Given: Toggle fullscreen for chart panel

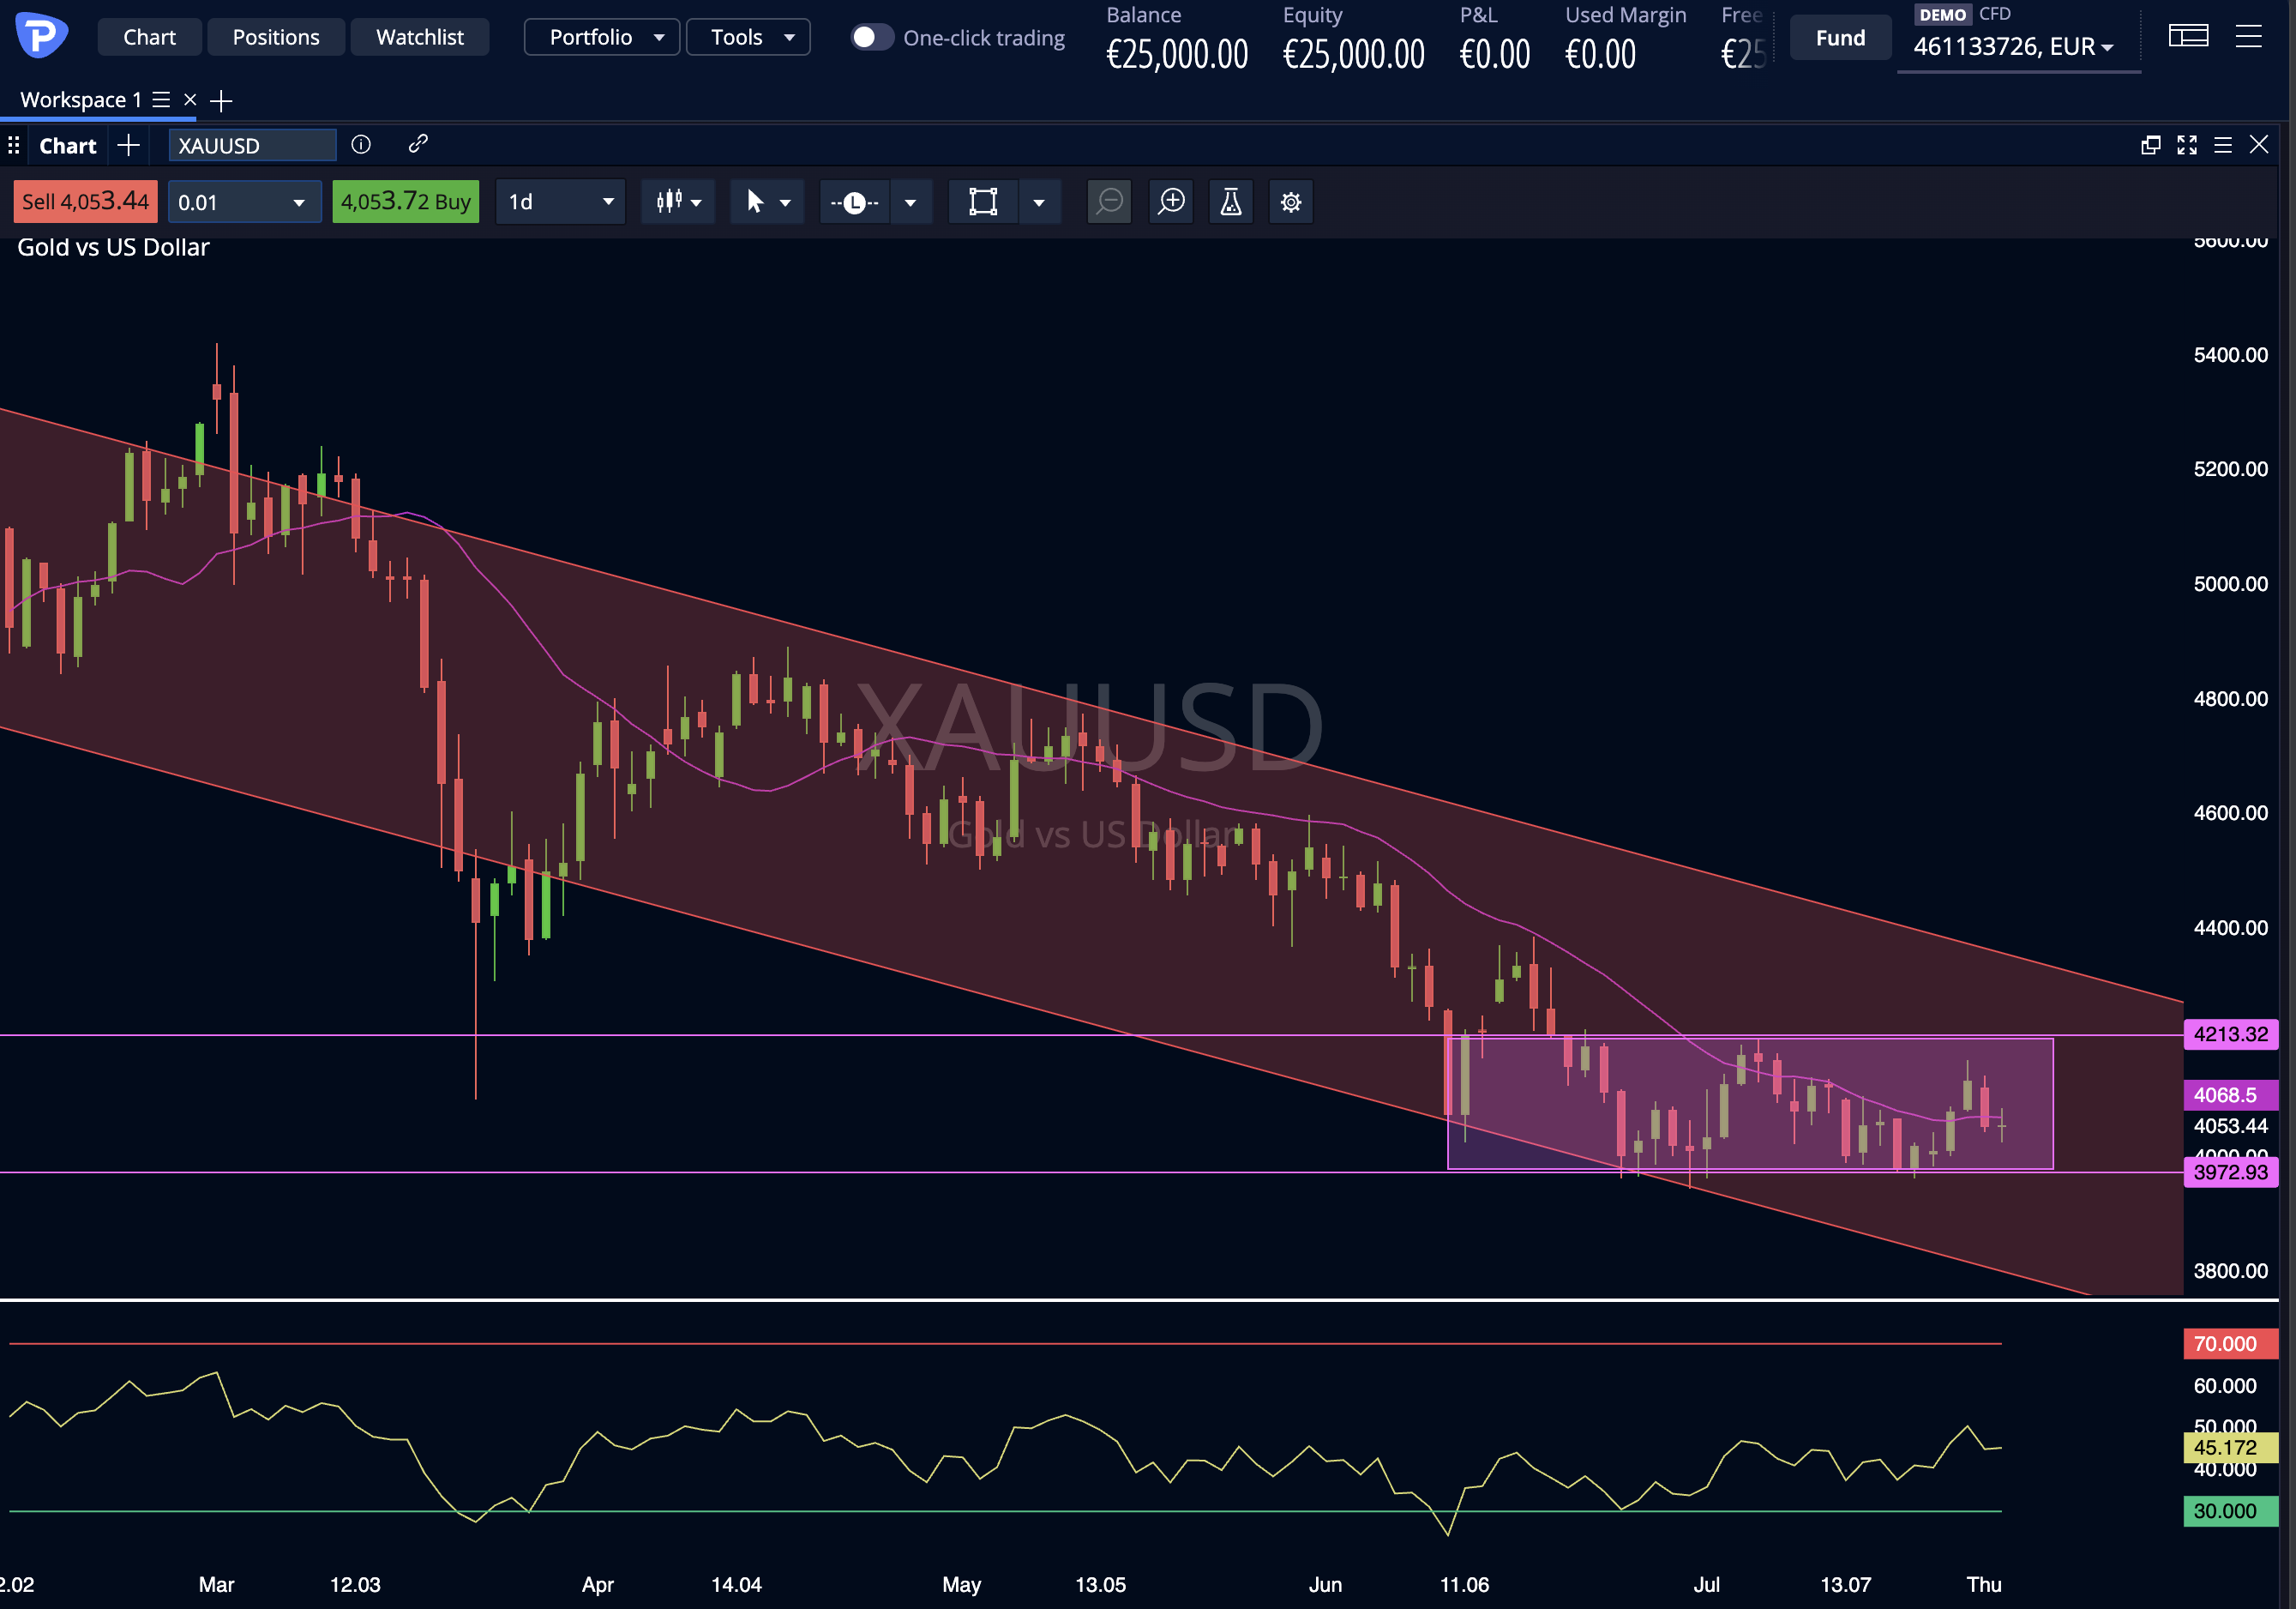Looking at the screenshot, I should pyautogui.click(x=2187, y=146).
